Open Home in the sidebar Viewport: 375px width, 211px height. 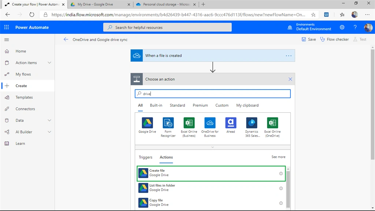(x=21, y=51)
